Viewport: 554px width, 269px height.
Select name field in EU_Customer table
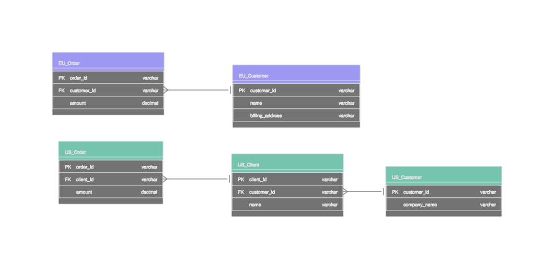tap(256, 103)
